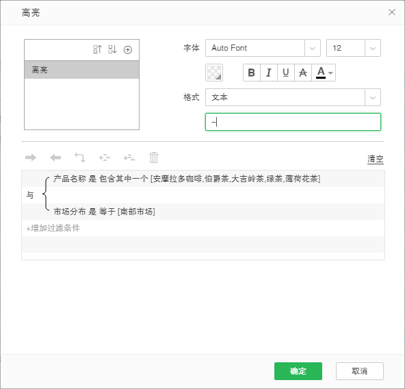The width and height of the screenshot is (405, 389).
Task: Toggle bold formatting
Action: (252, 73)
